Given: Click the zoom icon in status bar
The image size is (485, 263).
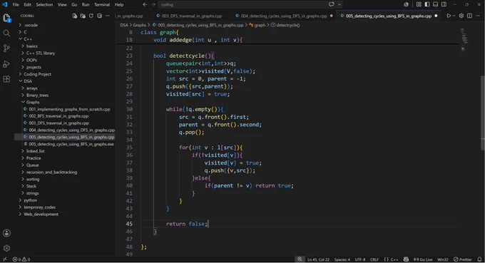Looking at the screenshot, I should [300, 259].
